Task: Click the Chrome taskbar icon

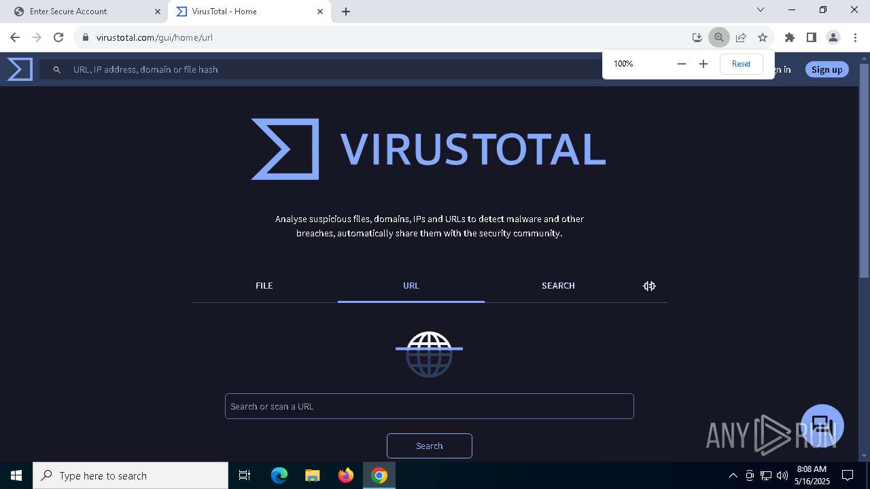Action: pos(379,475)
